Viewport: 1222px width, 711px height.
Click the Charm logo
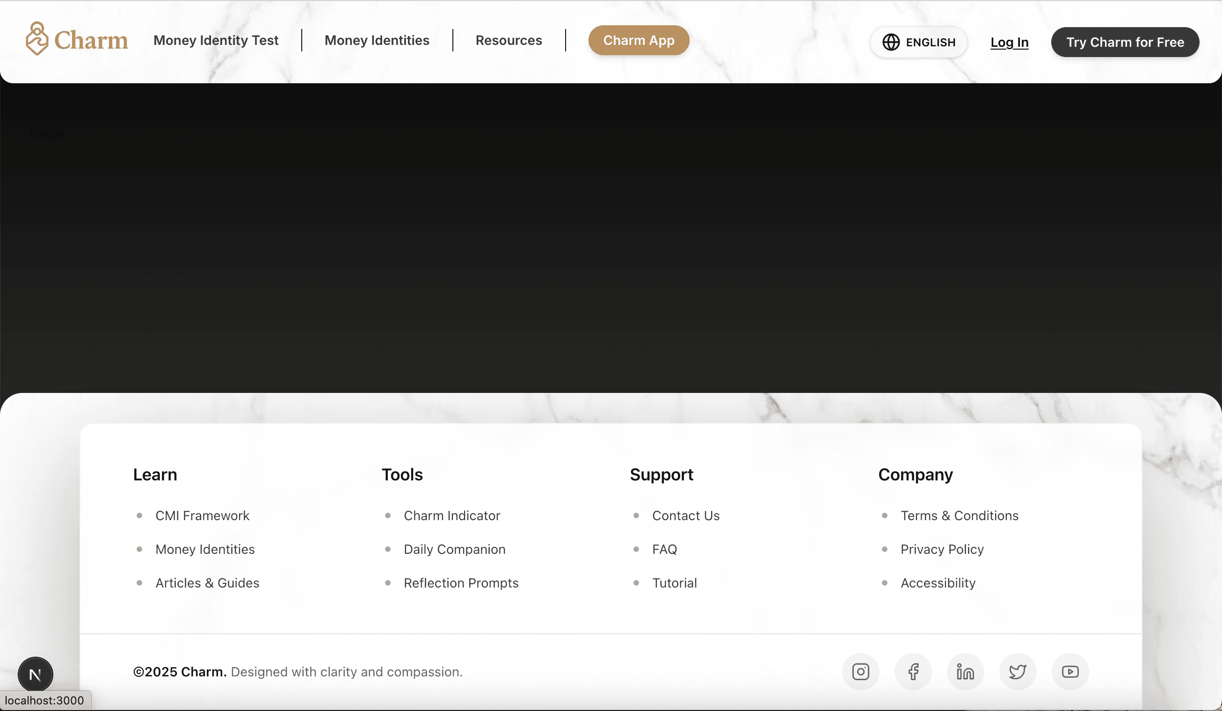point(76,41)
